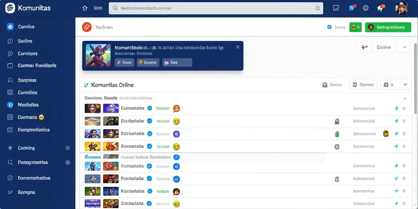The height and width of the screenshot is (209, 418).
Task: Click the smiley face icon in header
Action: pos(366,8)
